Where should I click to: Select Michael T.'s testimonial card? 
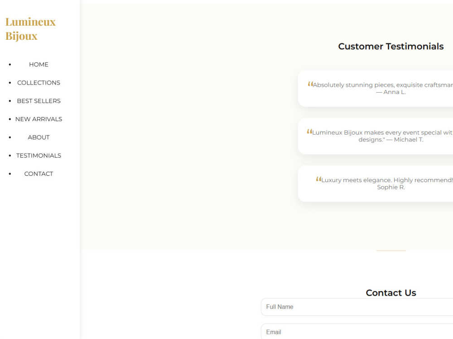(x=376, y=136)
